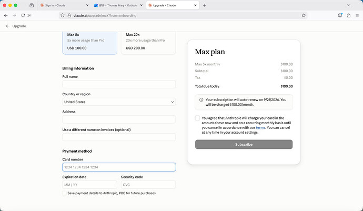The image size is (363, 211).
Task: Click the Security code CVC field
Action: click(148, 185)
